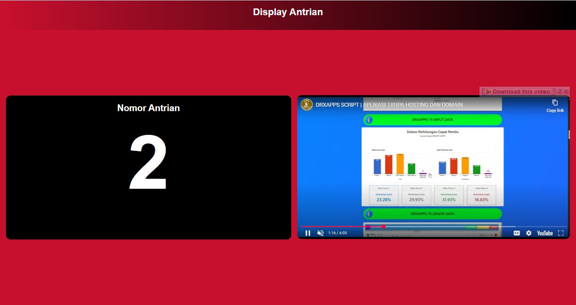The image size is (576, 305).
Task: Click the Download this video button
Action: click(x=519, y=92)
